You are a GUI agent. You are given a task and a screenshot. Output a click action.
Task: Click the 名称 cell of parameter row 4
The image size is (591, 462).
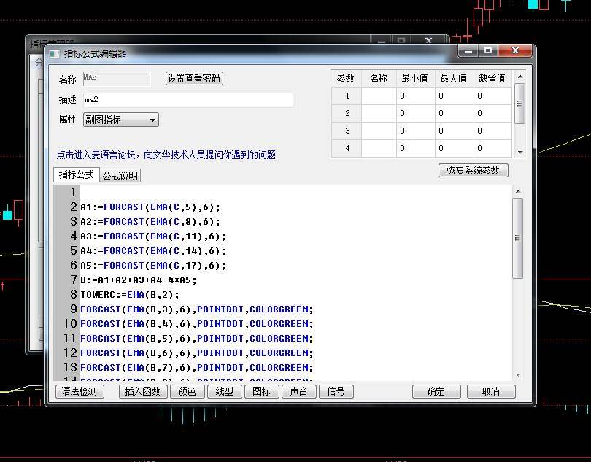click(379, 149)
